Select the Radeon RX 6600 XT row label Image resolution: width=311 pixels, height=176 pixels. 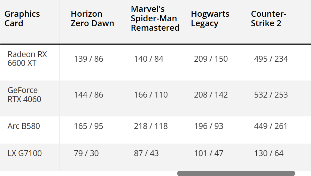tap(27, 59)
